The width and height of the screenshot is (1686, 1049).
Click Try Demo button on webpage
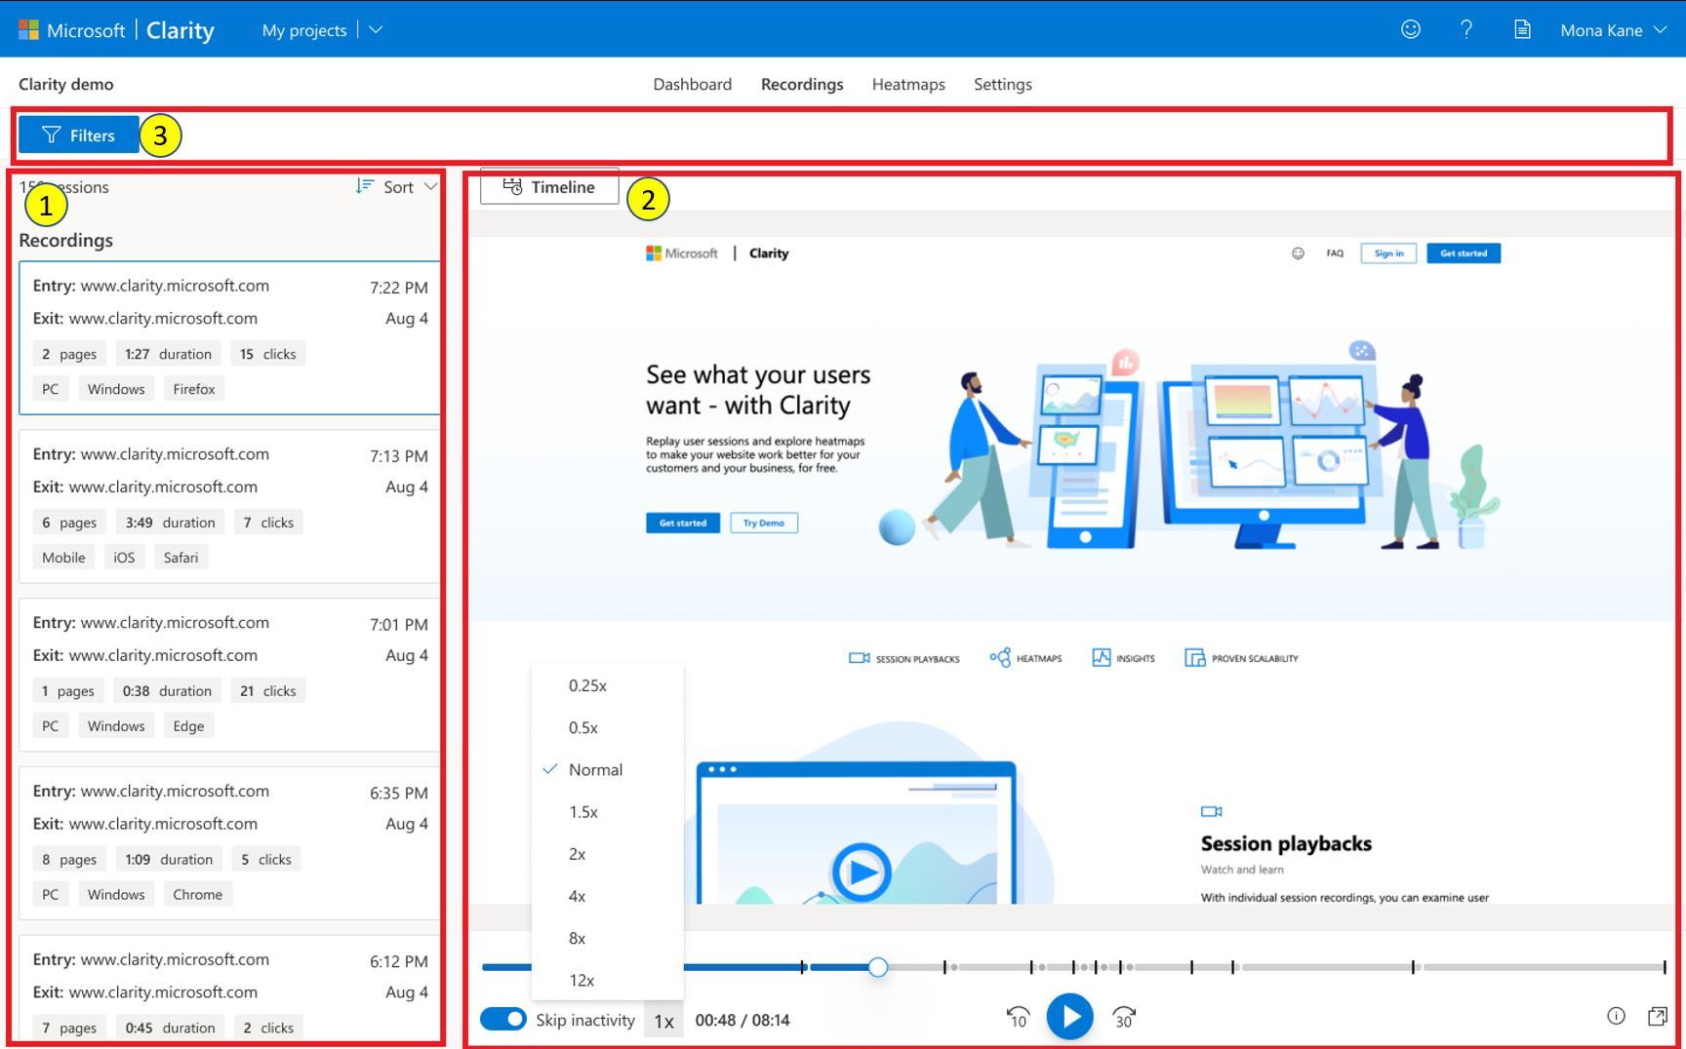pos(764,523)
